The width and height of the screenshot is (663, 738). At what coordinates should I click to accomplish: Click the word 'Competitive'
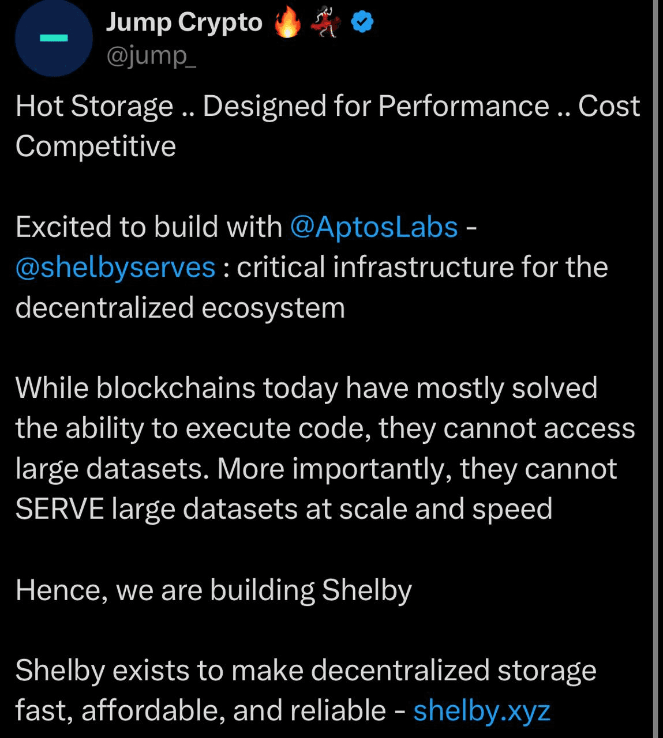pos(96,146)
